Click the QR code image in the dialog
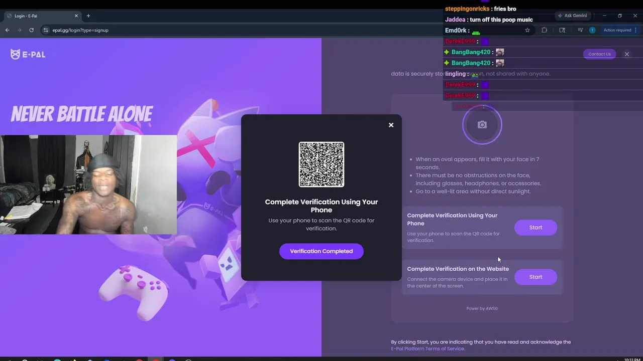Screen dimensions: 643x361 (321, 164)
